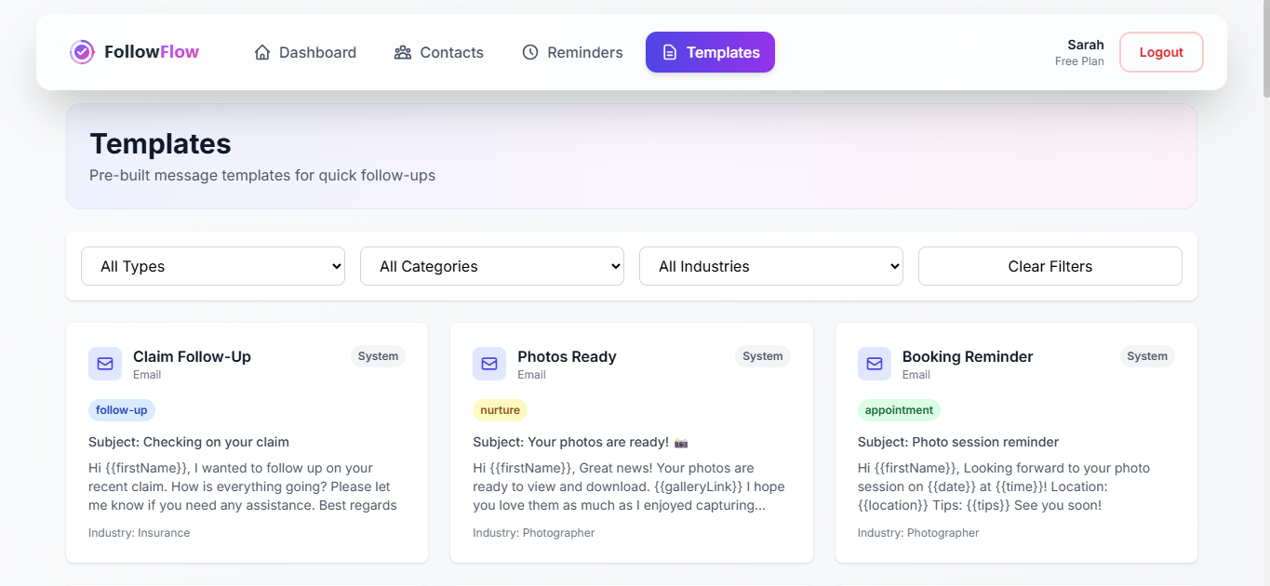Open the All Types dropdown
1270x586 pixels.
click(212, 266)
